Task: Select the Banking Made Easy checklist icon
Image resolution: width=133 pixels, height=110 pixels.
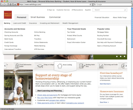Action: [x=82, y=66]
